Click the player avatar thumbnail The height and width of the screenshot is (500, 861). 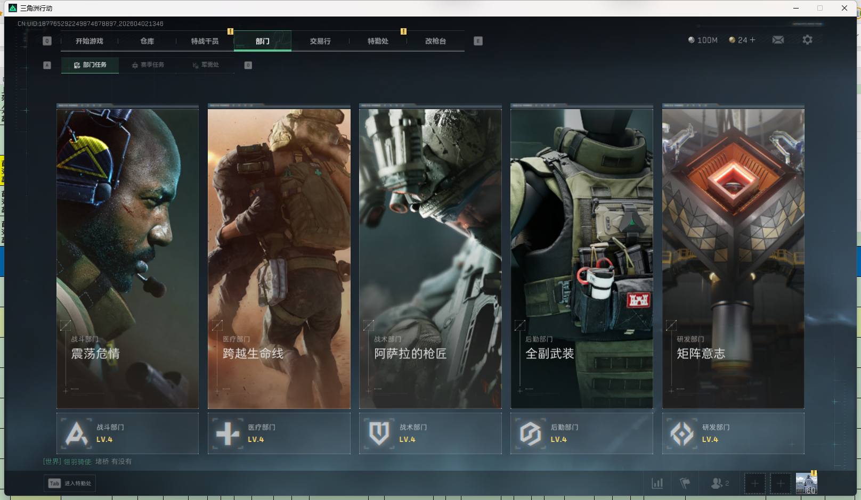click(806, 483)
